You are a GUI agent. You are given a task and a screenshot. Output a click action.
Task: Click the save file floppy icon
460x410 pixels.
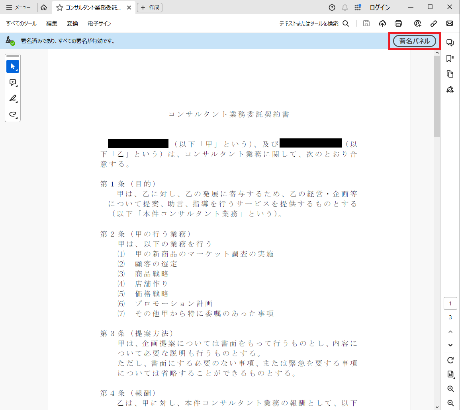[x=367, y=23]
